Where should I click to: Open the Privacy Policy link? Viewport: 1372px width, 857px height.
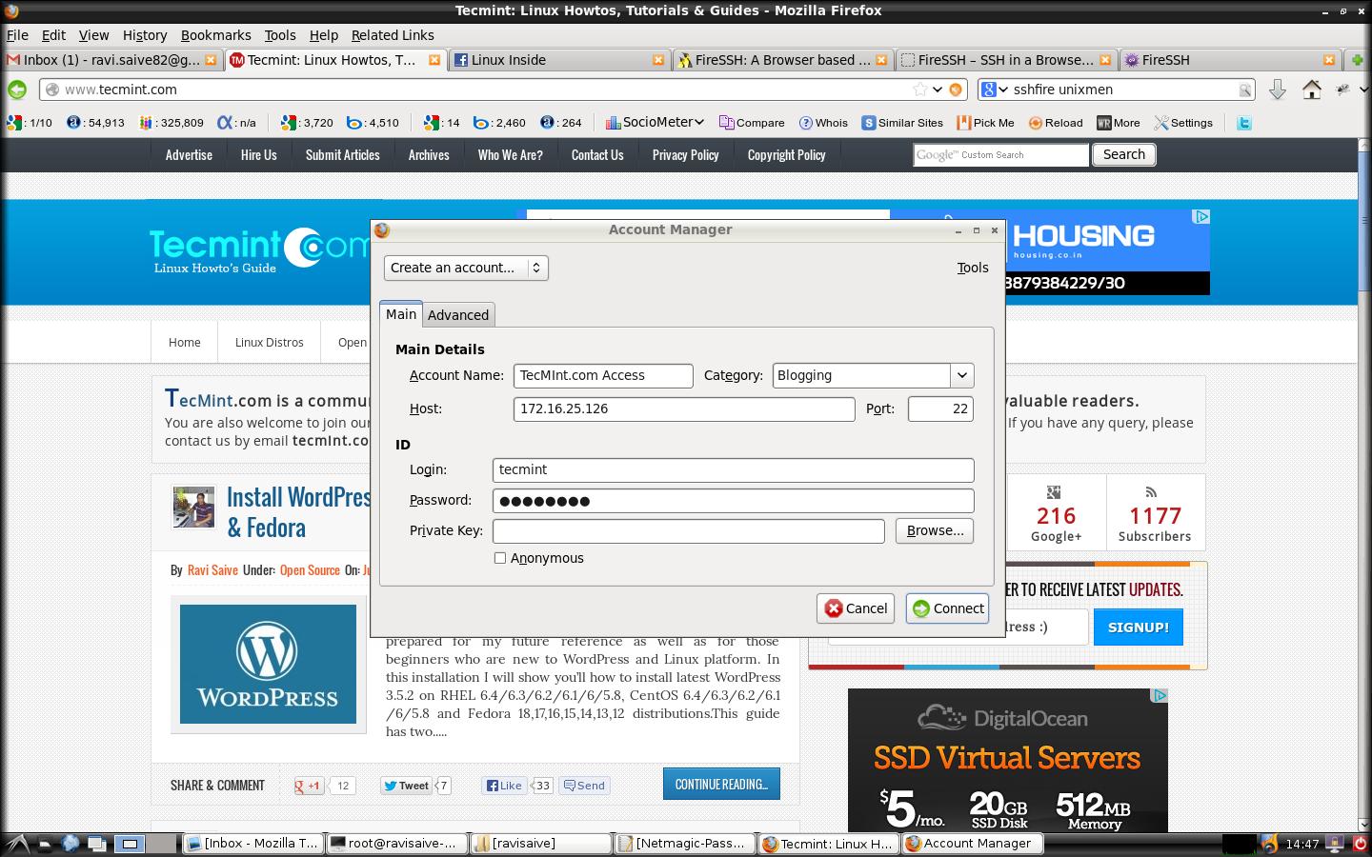686,154
